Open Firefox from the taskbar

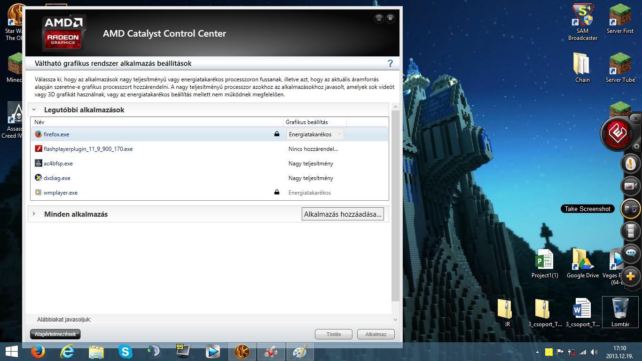pos(38,352)
